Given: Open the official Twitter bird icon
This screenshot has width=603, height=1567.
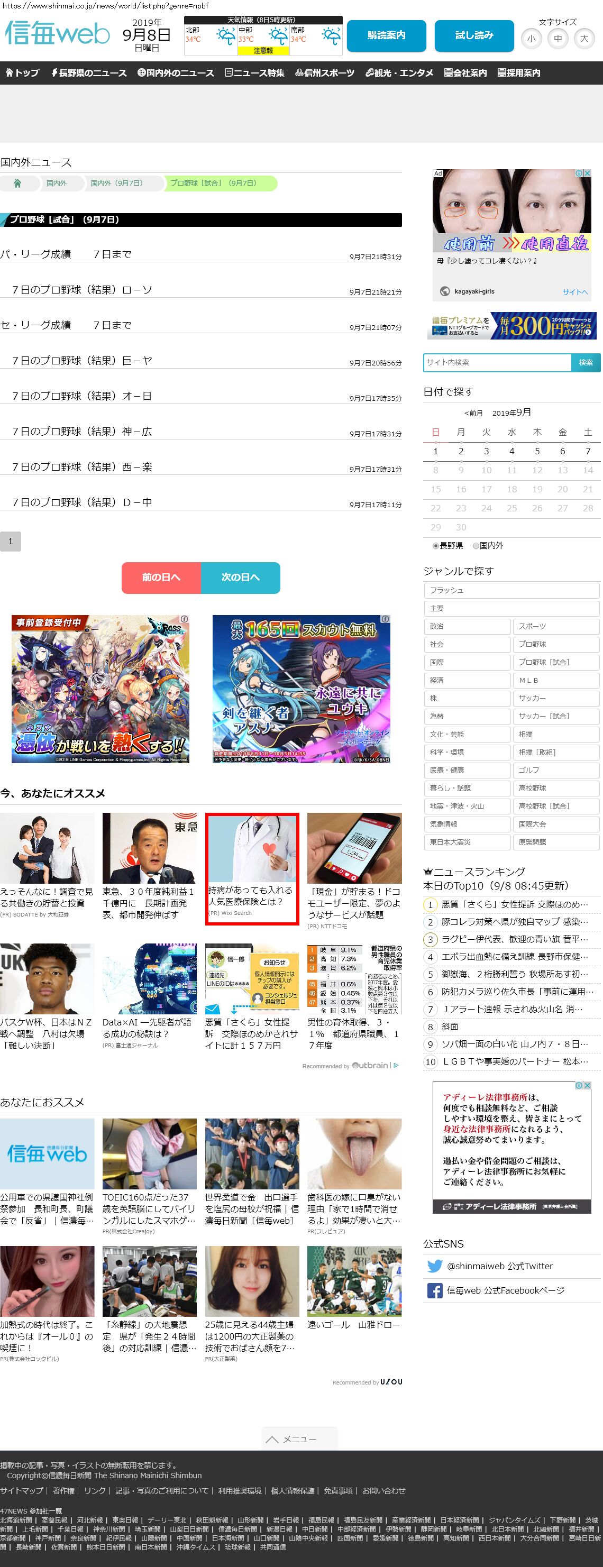Looking at the screenshot, I should (x=434, y=1266).
